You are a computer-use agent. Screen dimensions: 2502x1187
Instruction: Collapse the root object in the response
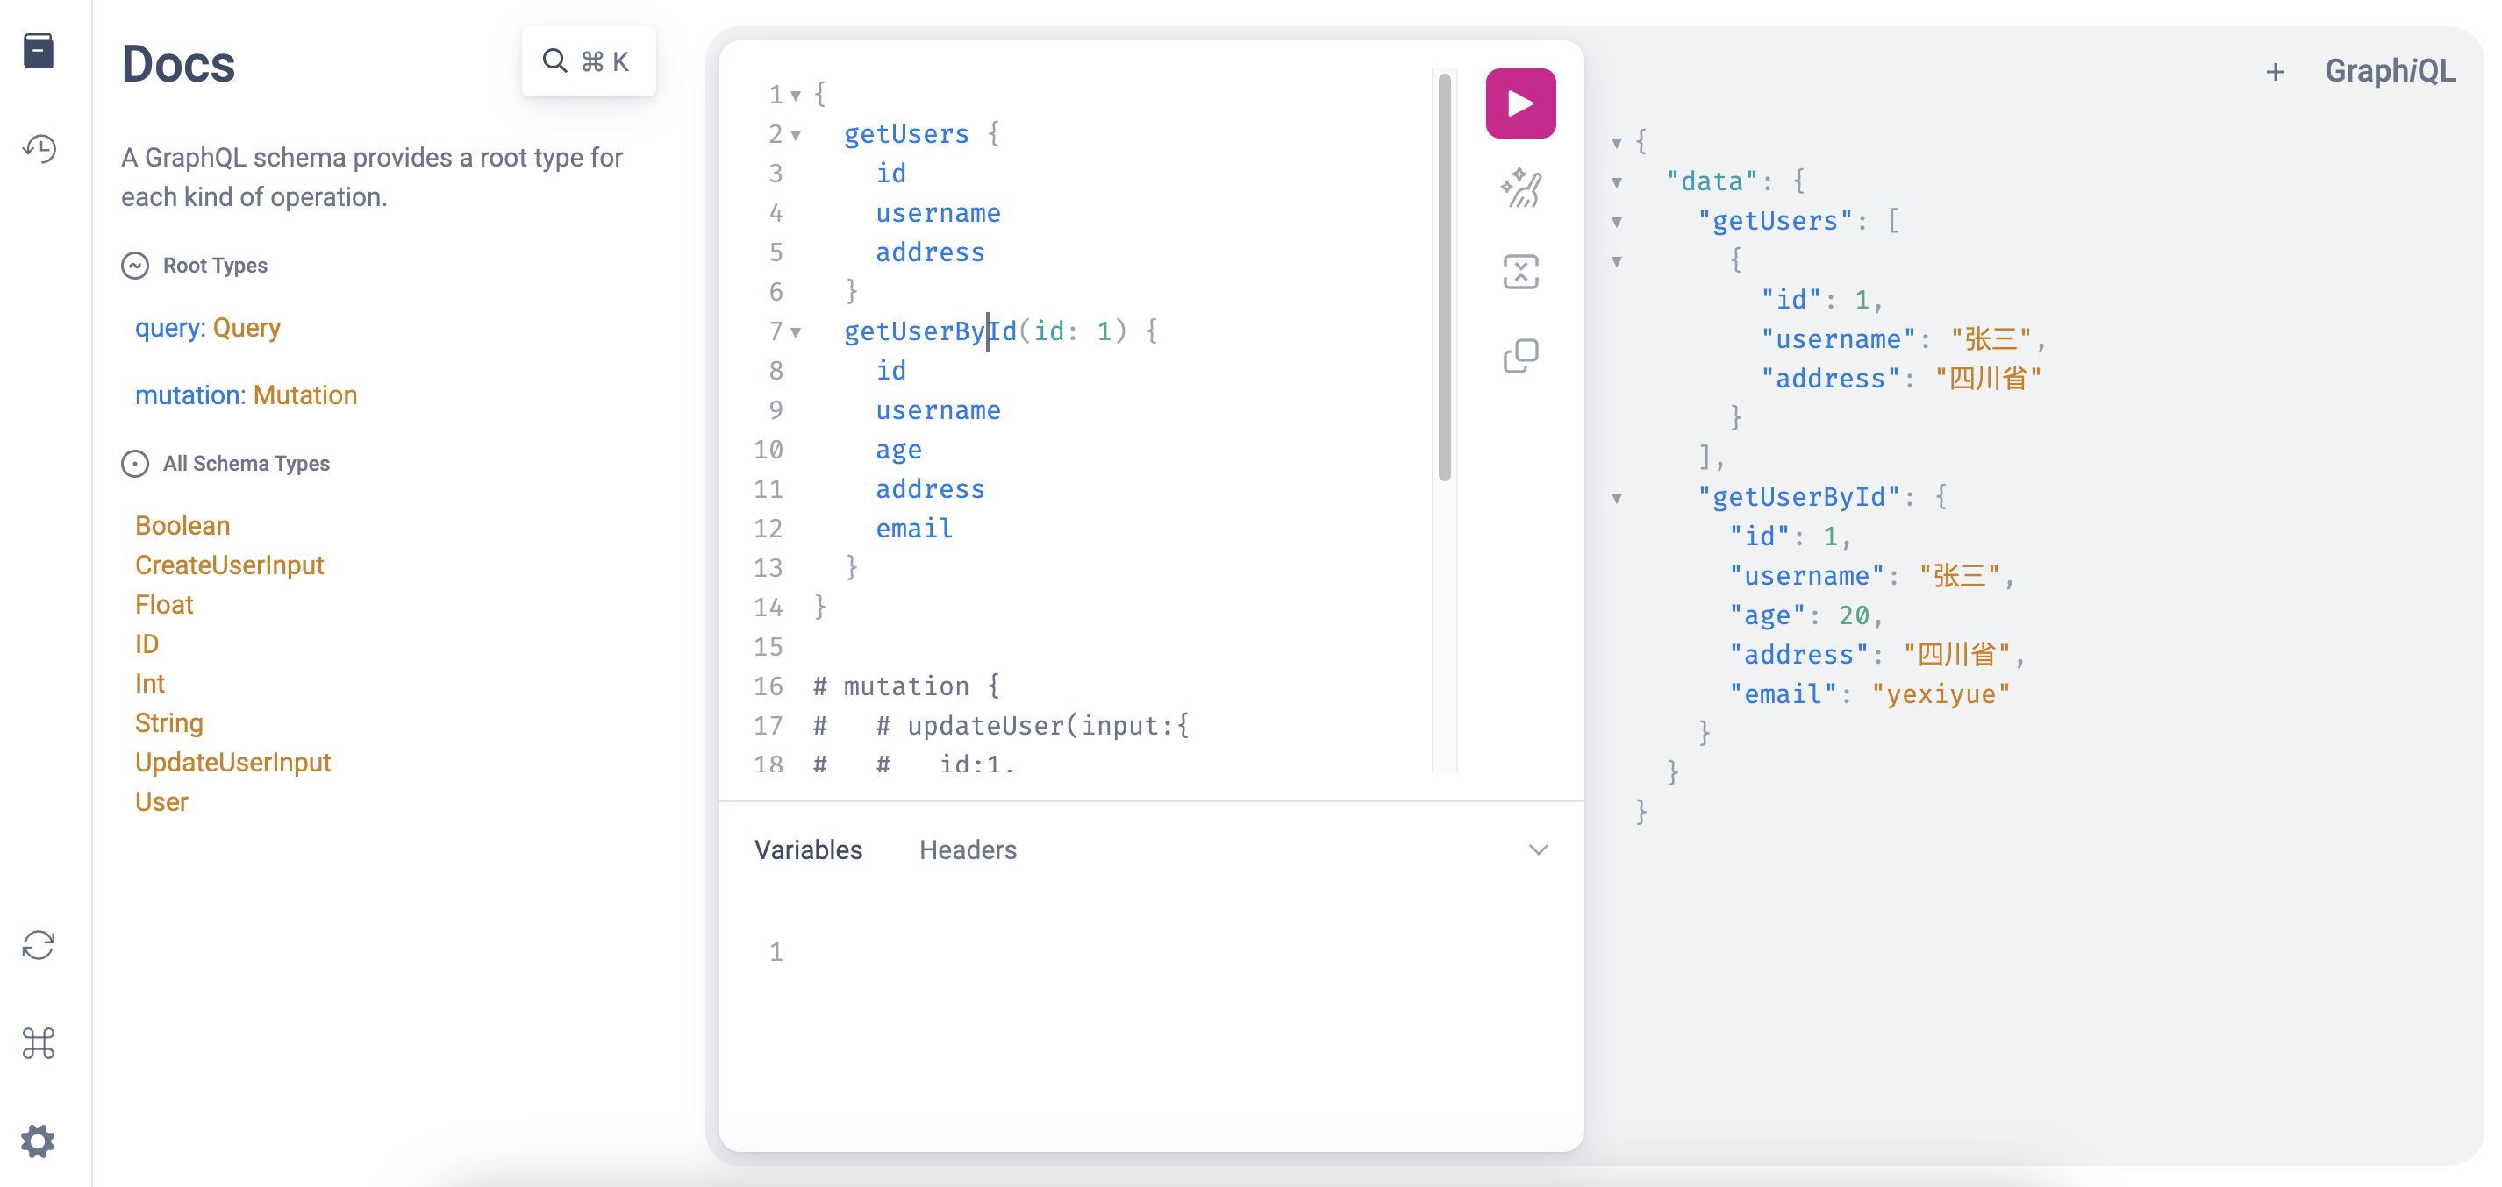(1616, 143)
